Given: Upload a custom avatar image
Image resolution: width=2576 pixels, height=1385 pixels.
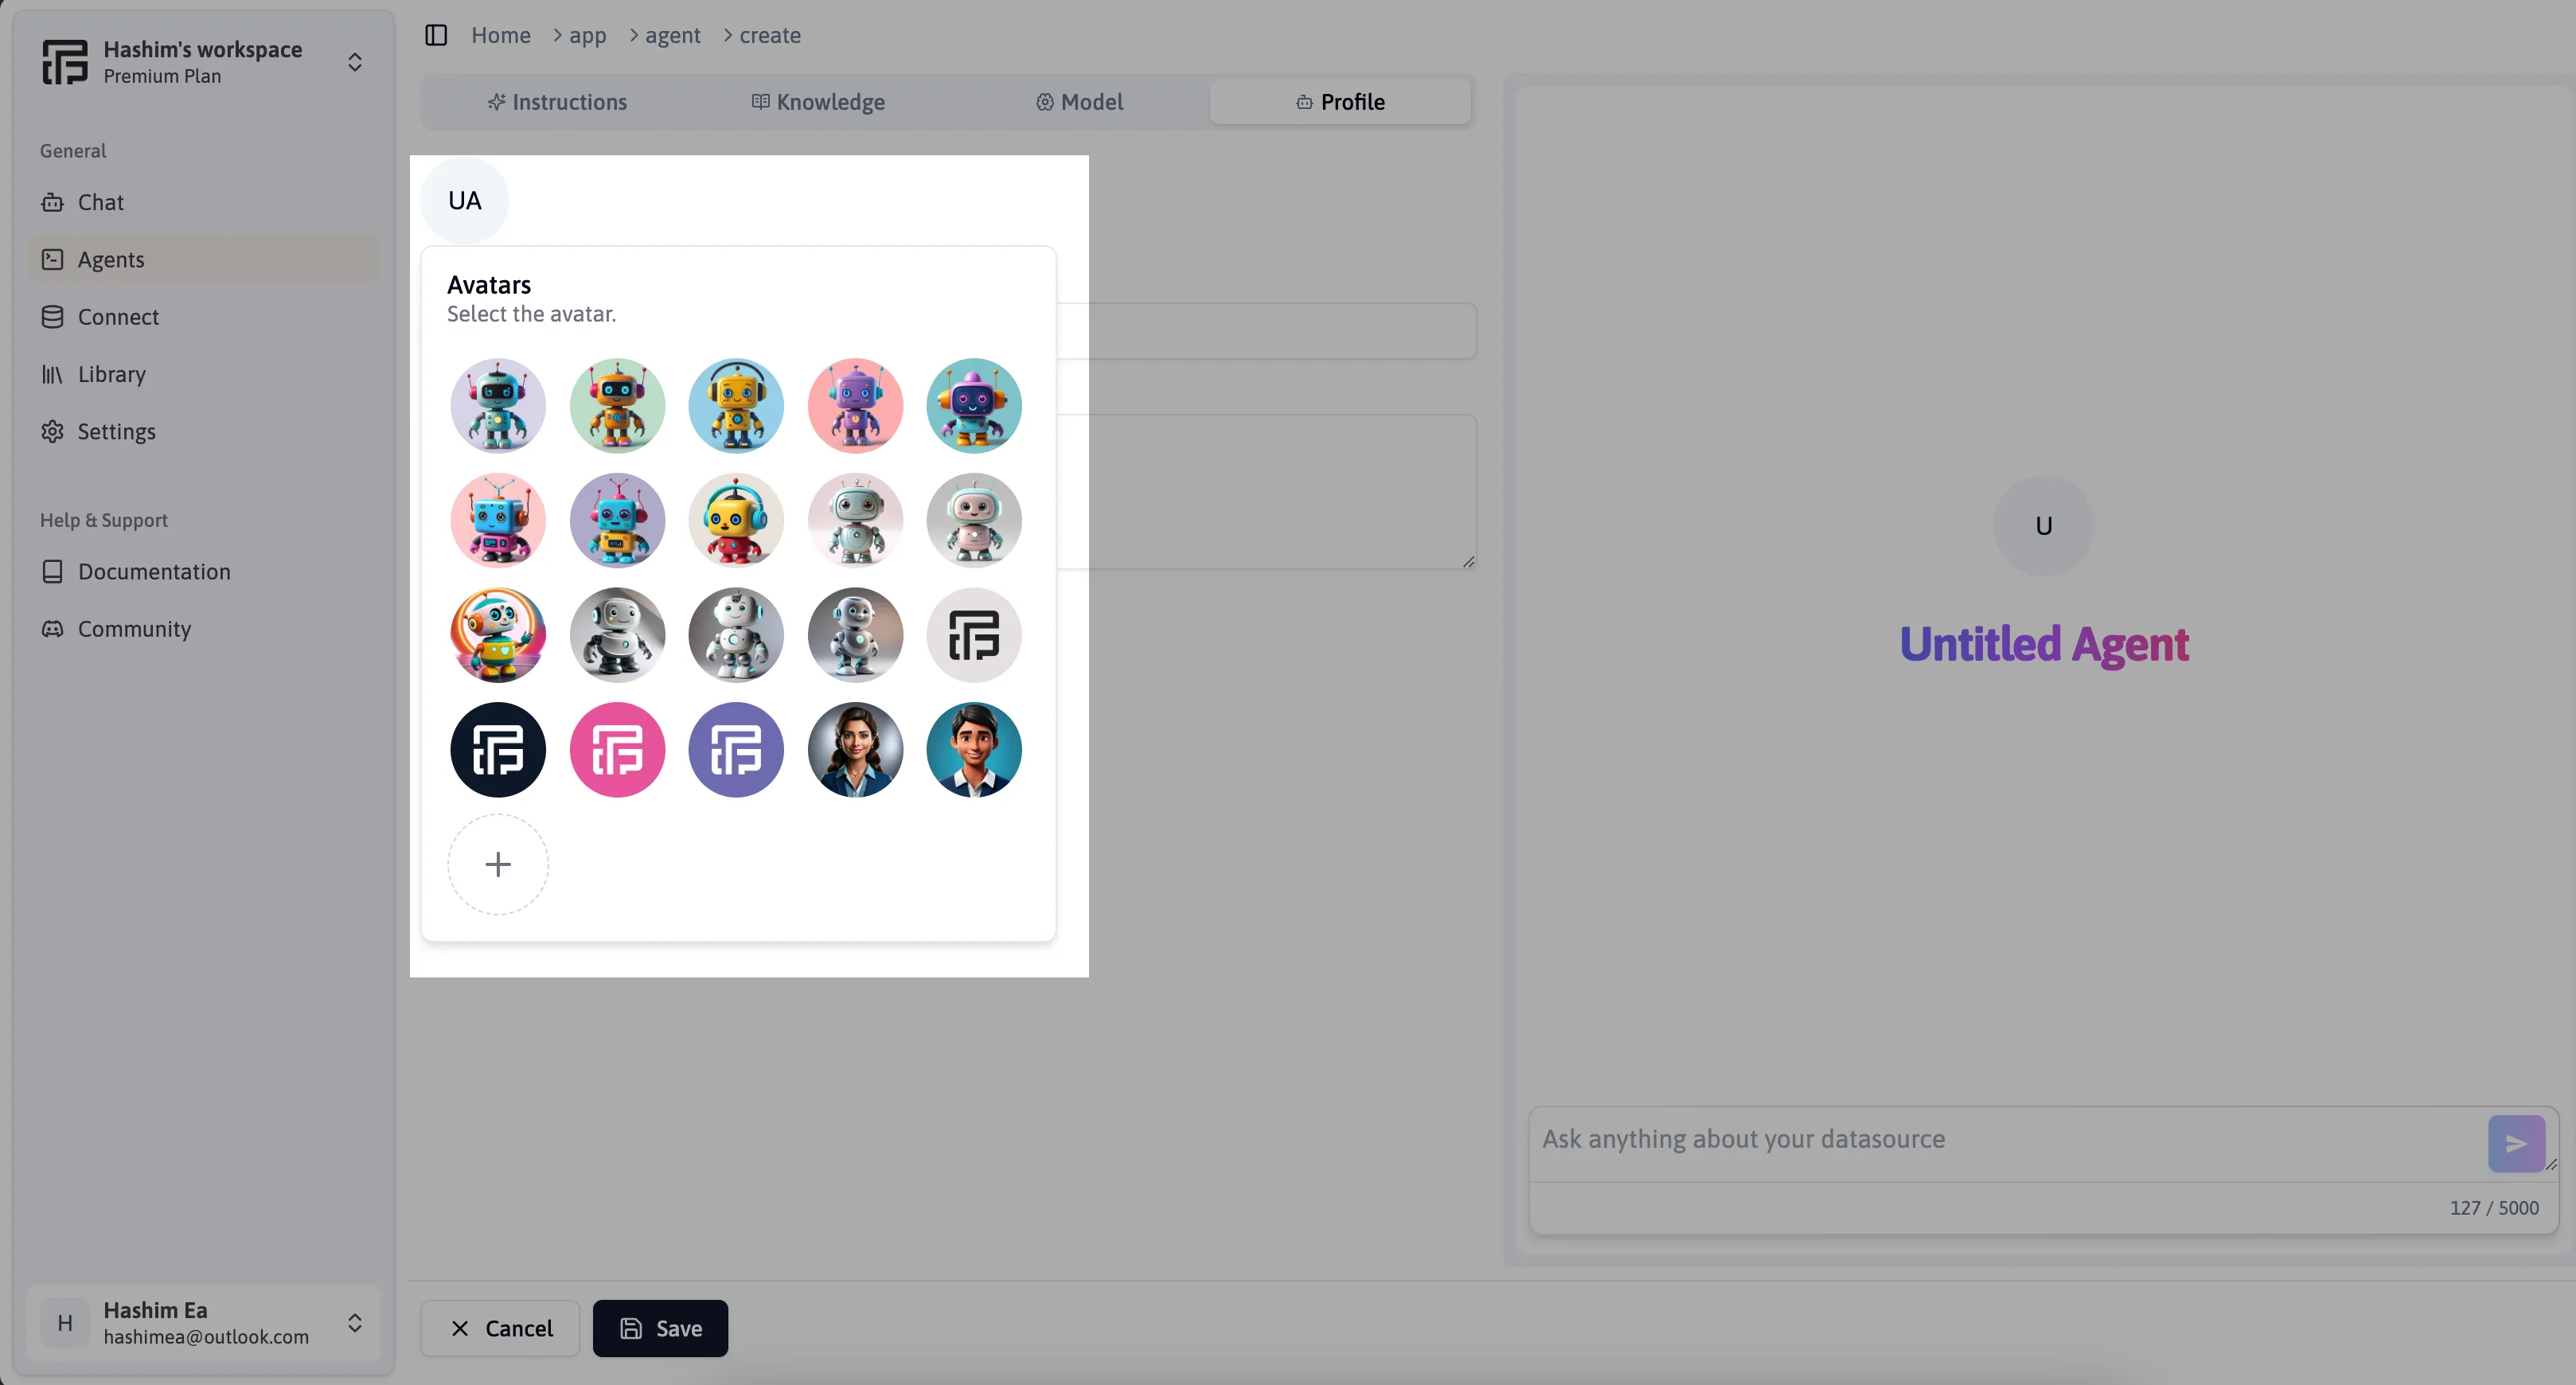Looking at the screenshot, I should [496, 864].
